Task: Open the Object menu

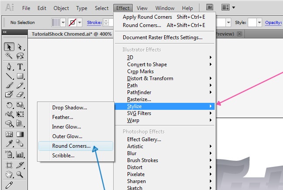Action: 61,8
